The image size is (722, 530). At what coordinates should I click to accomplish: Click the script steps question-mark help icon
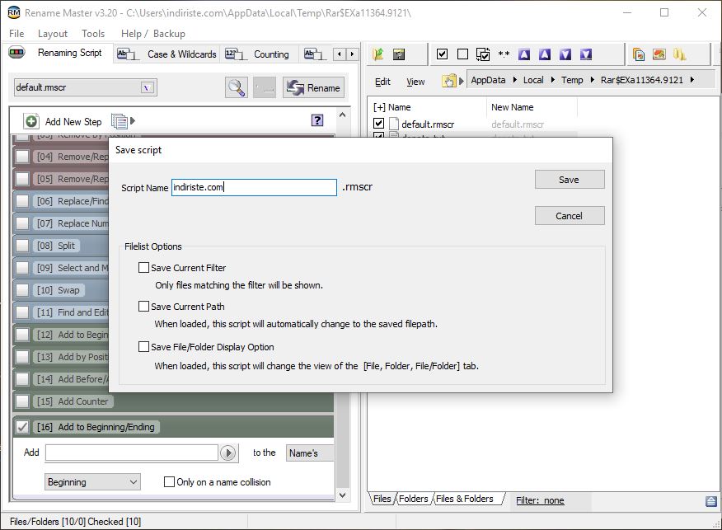[x=317, y=120]
